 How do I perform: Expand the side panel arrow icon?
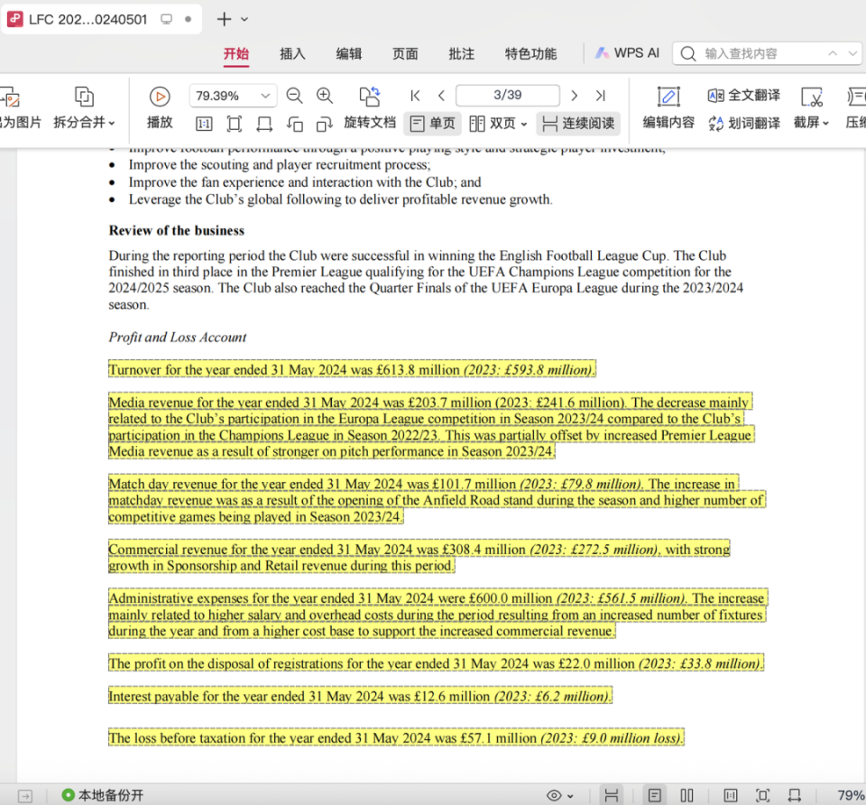25,796
